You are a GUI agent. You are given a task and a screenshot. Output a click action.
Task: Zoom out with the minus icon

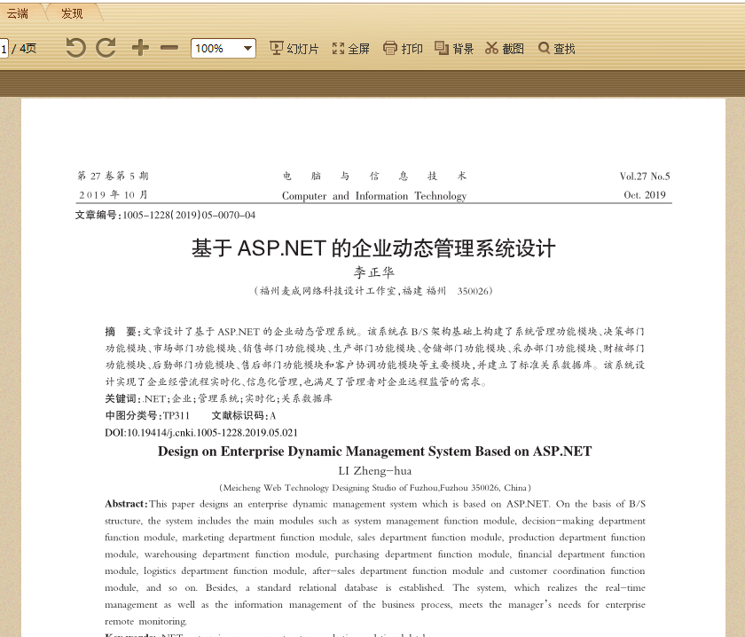(x=169, y=48)
